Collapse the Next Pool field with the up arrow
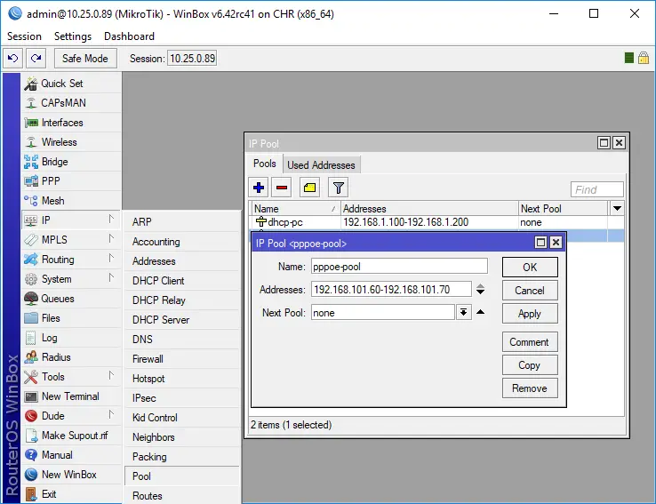Viewport: 656px width, 504px height. point(481,312)
